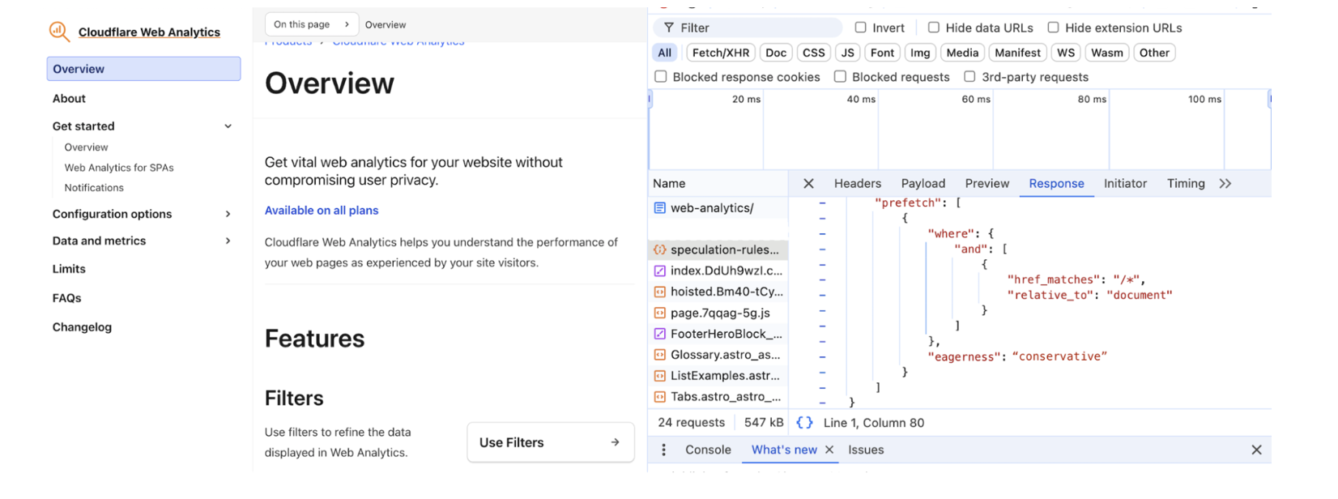Open the On this page dropdown
The image size is (1338, 499).
[x=311, y=24]
